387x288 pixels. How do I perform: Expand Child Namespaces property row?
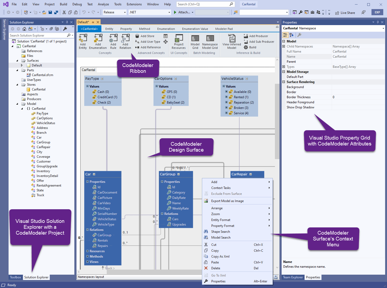pyautogui.click(x=284, y=46)
